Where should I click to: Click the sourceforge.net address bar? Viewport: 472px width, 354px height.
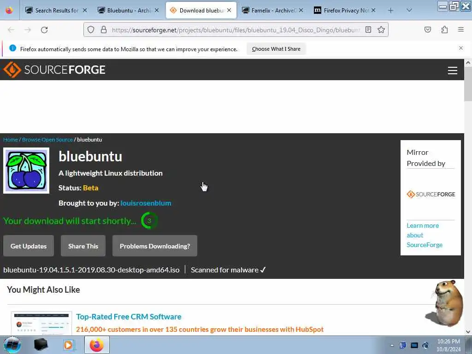click(236, 30)
